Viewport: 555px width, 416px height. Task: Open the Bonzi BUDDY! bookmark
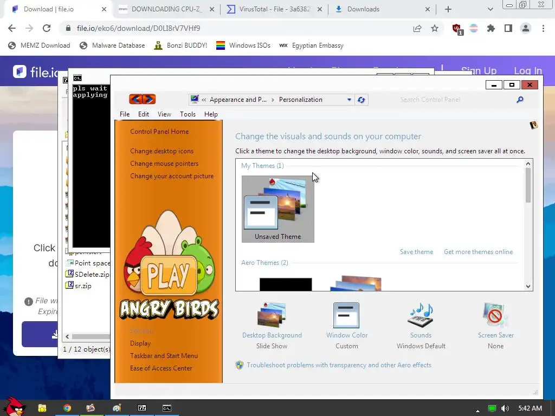[x=180, y=45]
